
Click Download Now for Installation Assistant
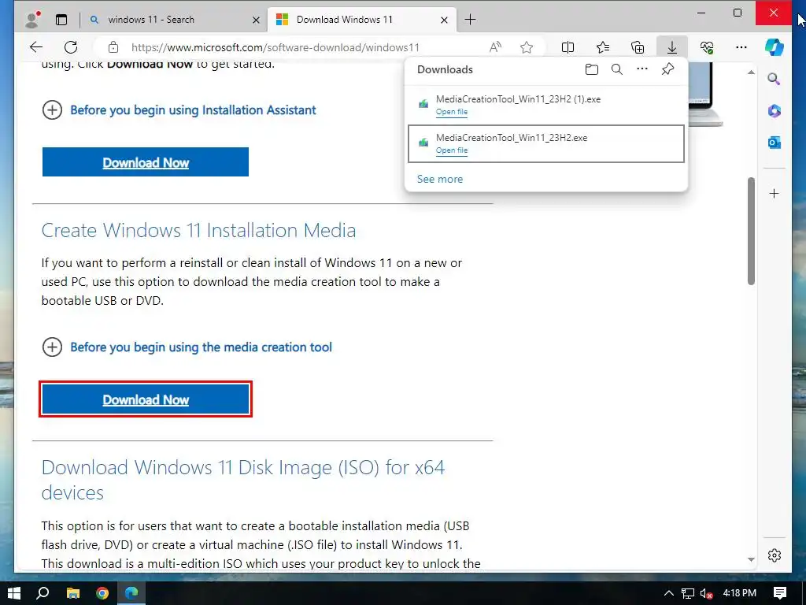click(x=146, y=162)
